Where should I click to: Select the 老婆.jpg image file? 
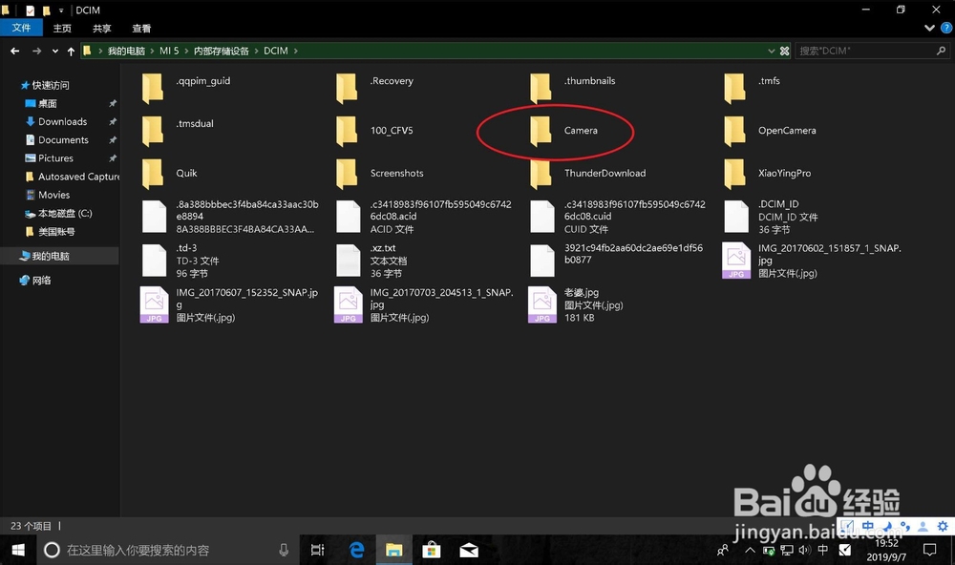tap(576, 304)
